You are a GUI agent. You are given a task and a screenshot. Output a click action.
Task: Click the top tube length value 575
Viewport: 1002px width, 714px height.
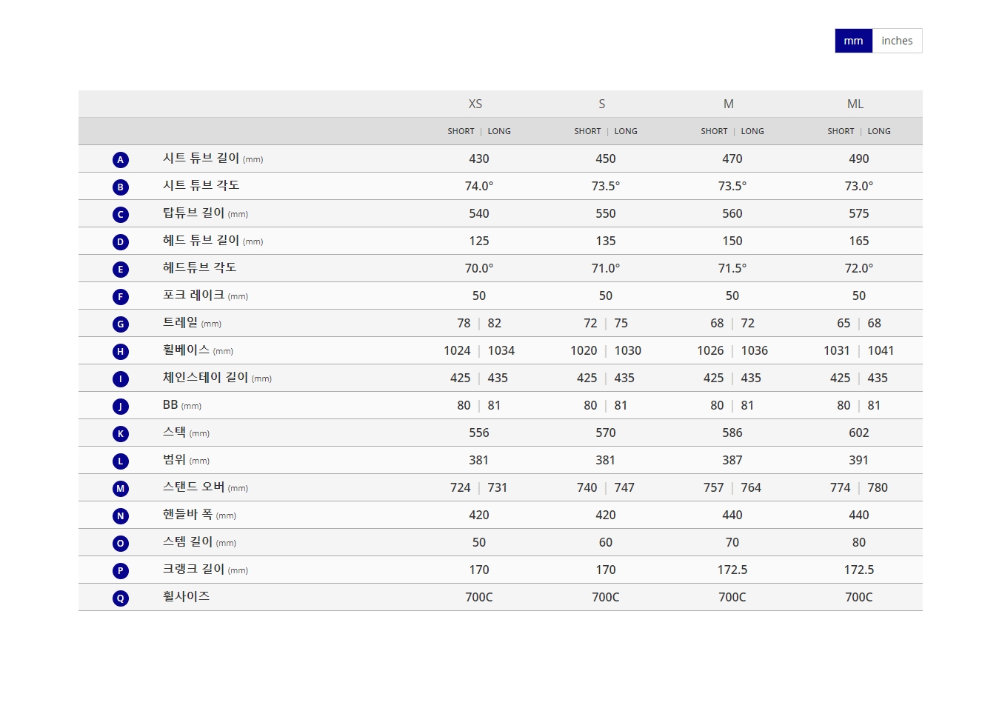859,213
